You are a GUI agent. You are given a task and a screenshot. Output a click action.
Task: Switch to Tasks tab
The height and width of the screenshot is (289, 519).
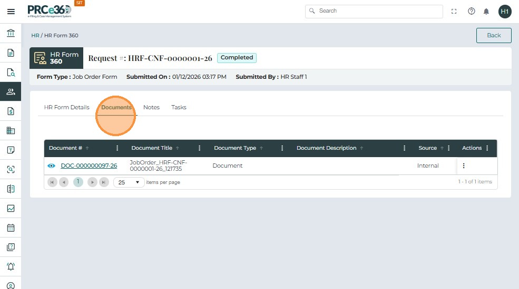click(x=179, y=107)
